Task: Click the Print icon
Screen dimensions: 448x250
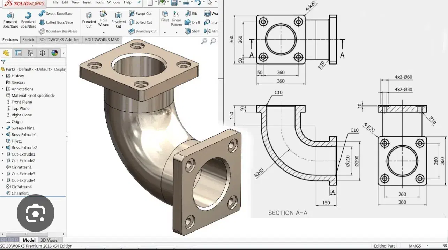Action: (186, 3)
